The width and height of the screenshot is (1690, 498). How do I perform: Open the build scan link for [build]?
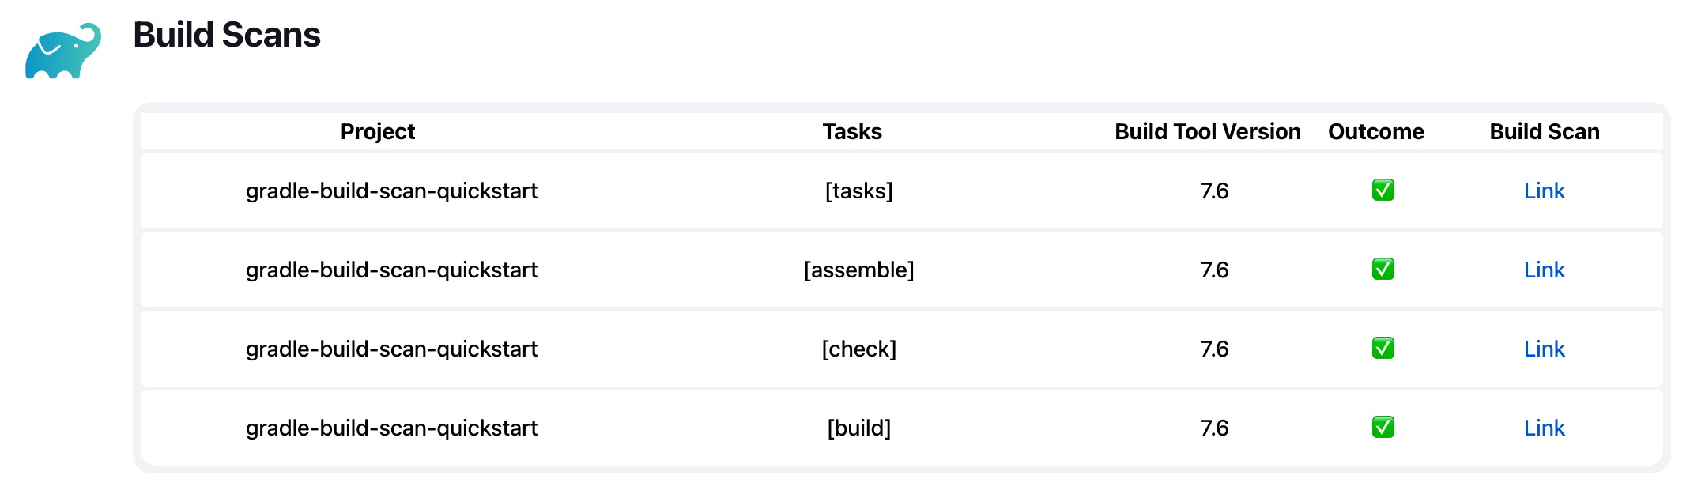pos(1544,428)
